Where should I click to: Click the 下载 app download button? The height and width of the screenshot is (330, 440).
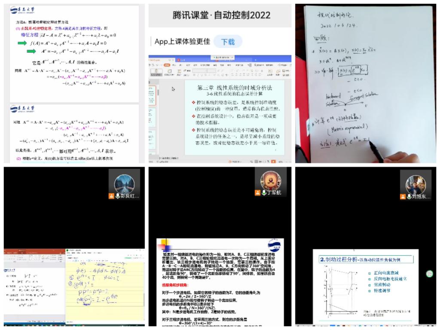(x=228, y=42)
